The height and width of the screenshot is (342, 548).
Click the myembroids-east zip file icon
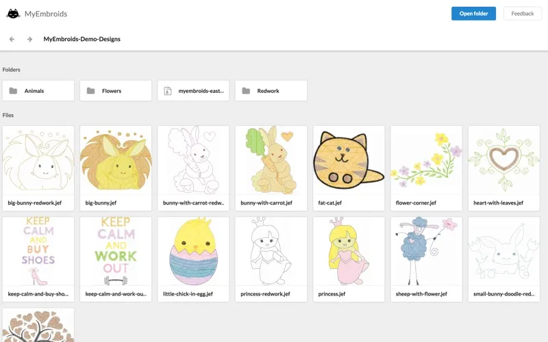coord(168,91)
